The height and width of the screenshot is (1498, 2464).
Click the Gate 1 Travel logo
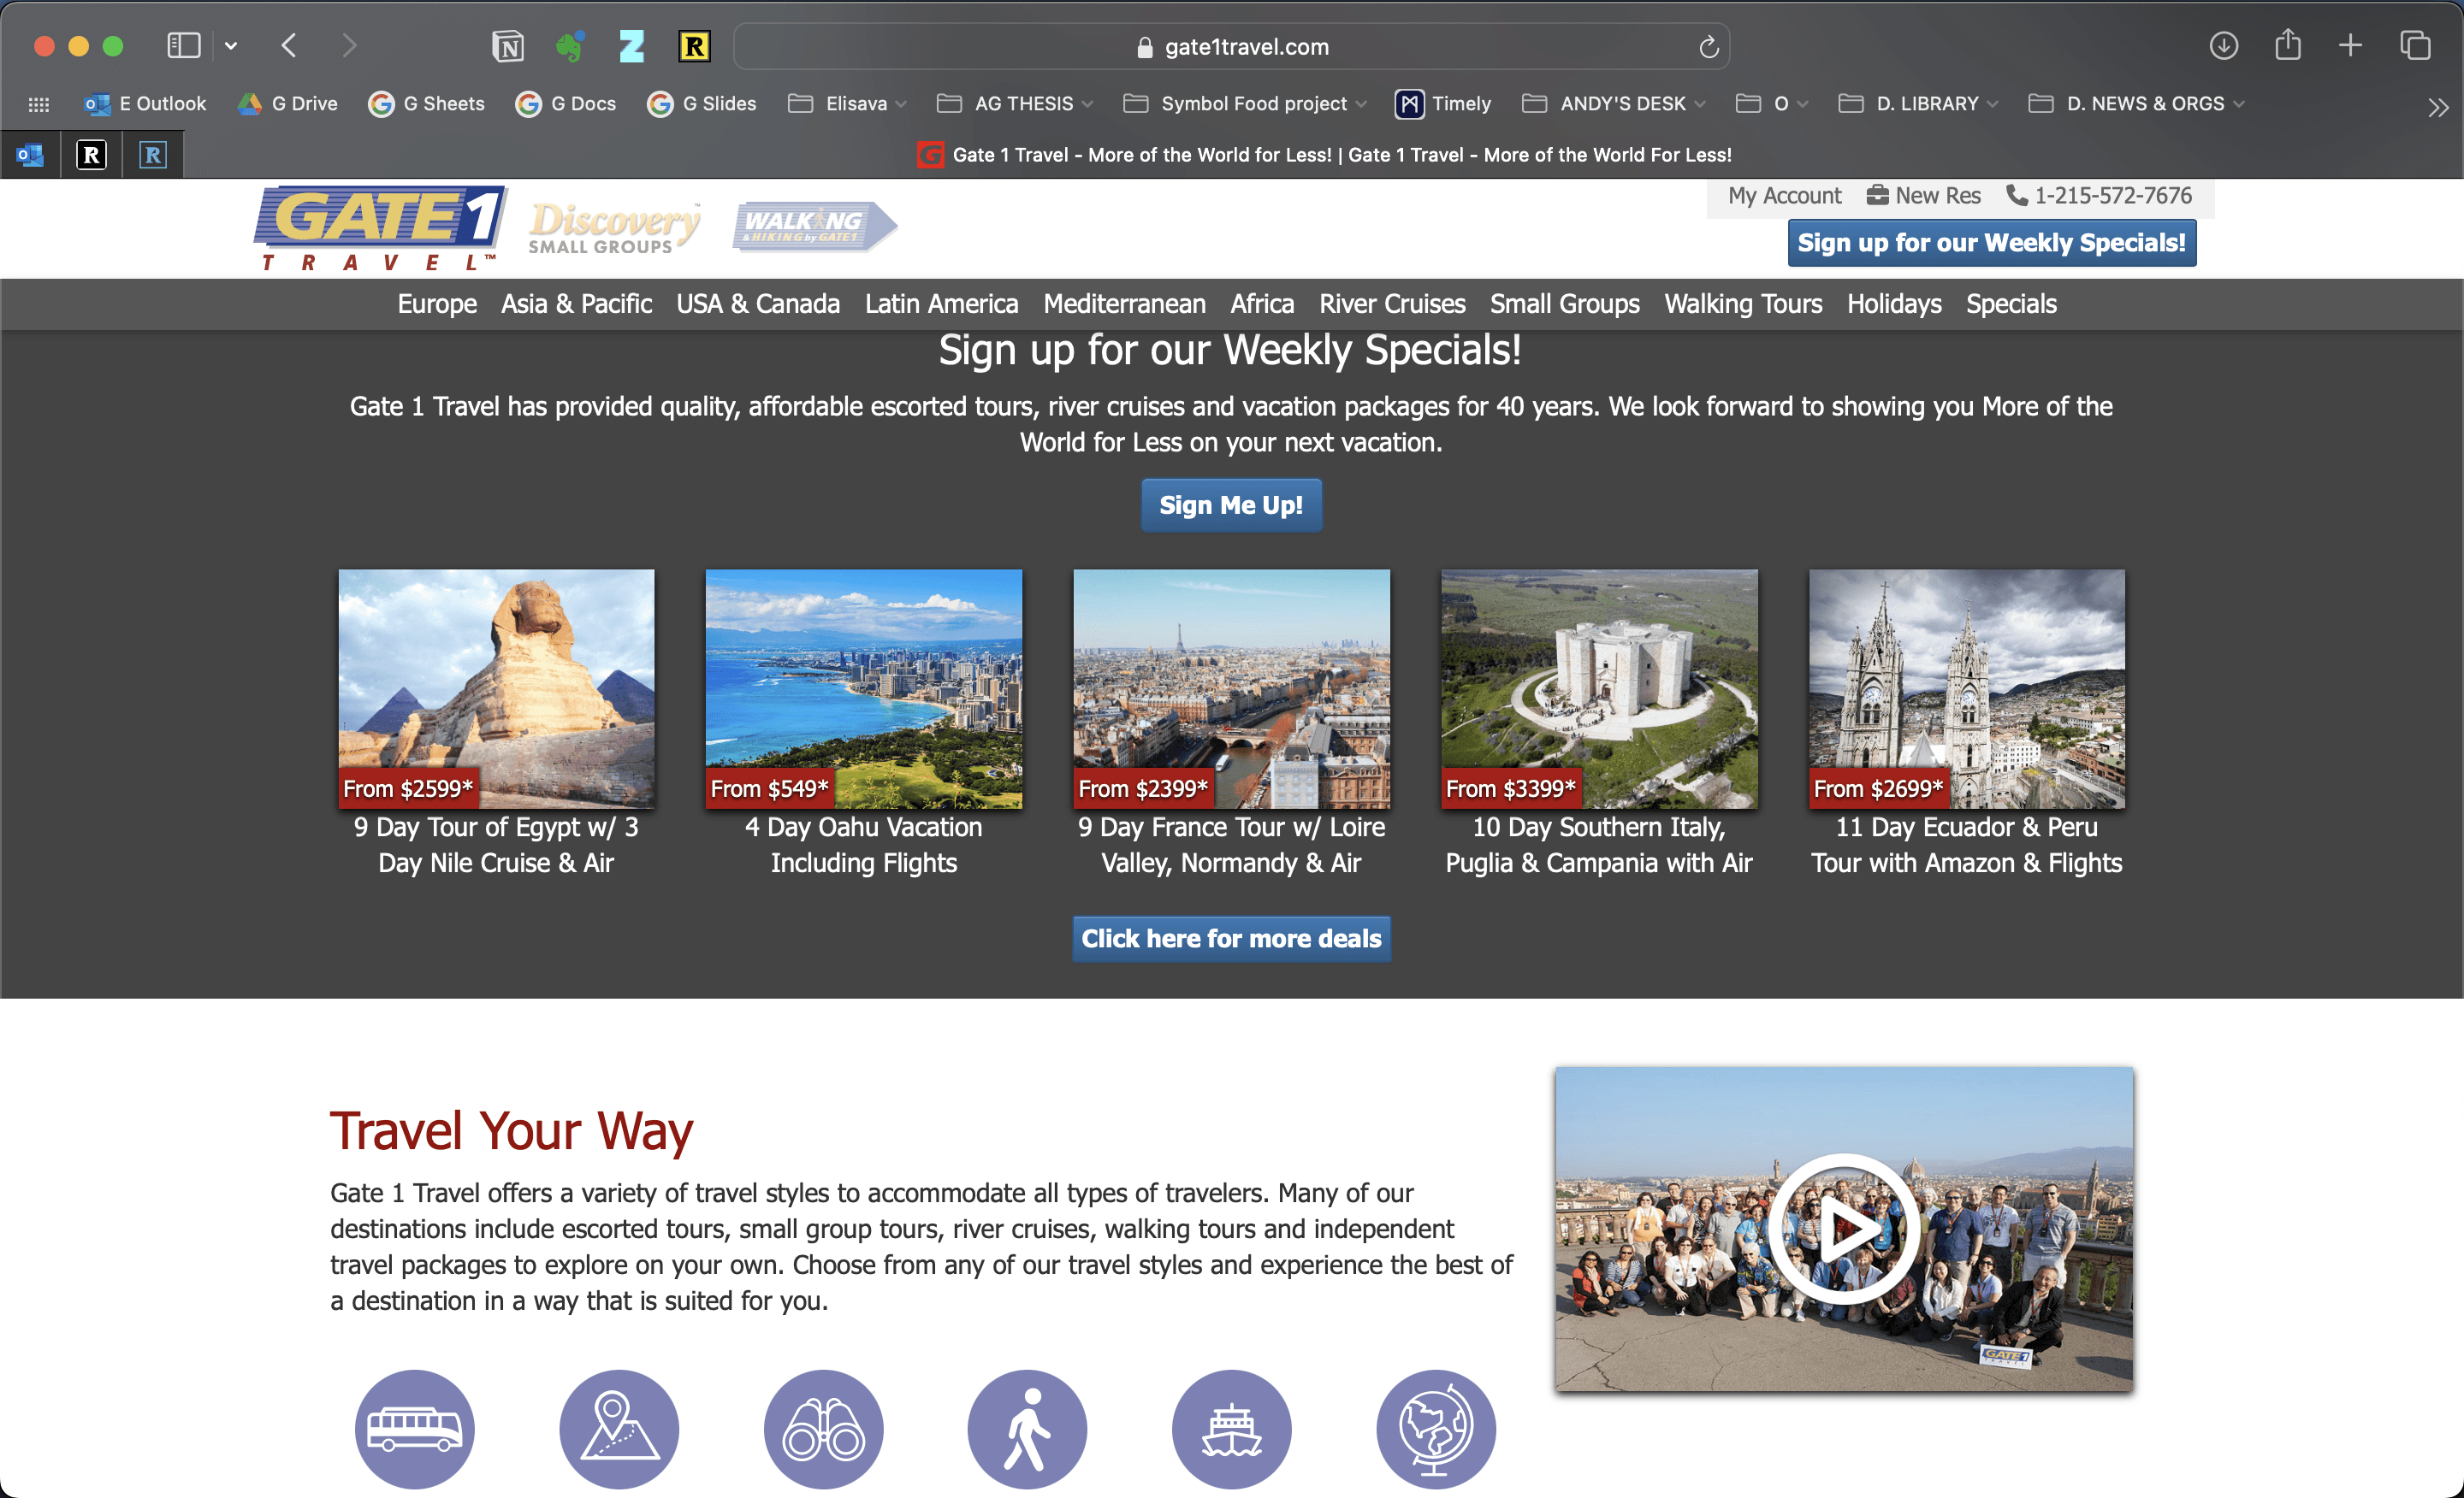(x=380, y=227)
